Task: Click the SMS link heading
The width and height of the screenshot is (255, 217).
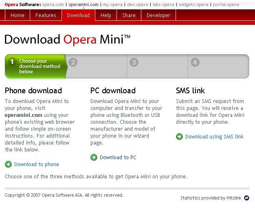Action: pyautogui.click(x=190, y=90)
